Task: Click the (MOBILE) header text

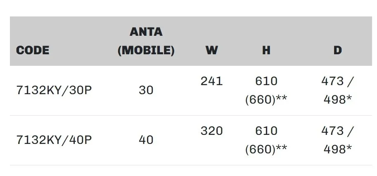Action: [146, 51]
